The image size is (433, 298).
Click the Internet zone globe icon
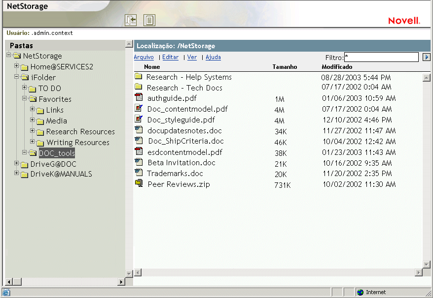360,292
